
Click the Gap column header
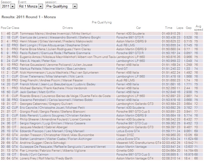tap(188, 28)
